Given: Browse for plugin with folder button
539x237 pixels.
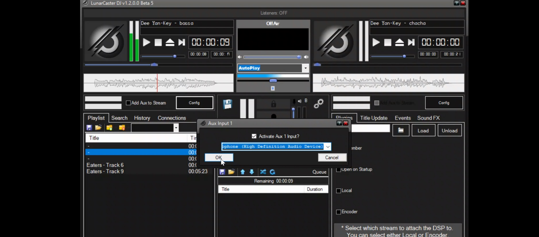Looking at the screenshot, I should pos(401,131).
